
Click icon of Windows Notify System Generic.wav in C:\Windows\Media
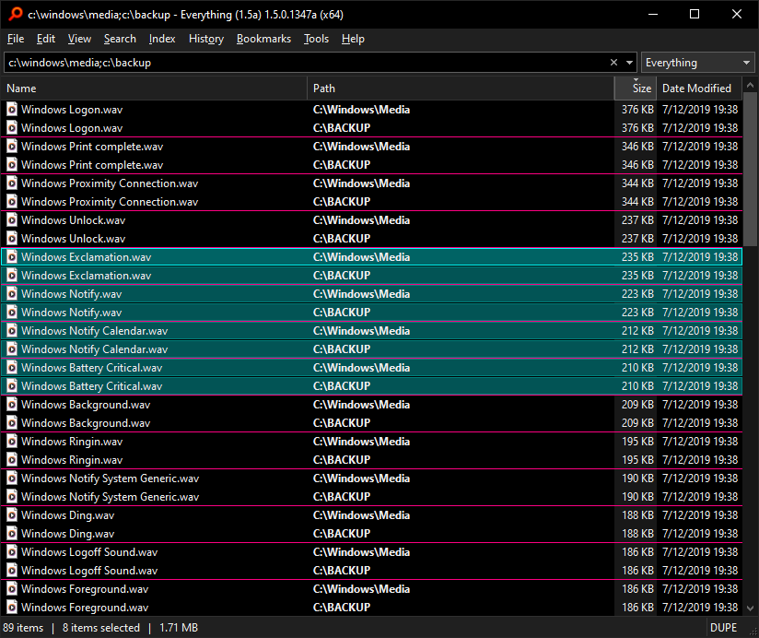tap(12, 478)
